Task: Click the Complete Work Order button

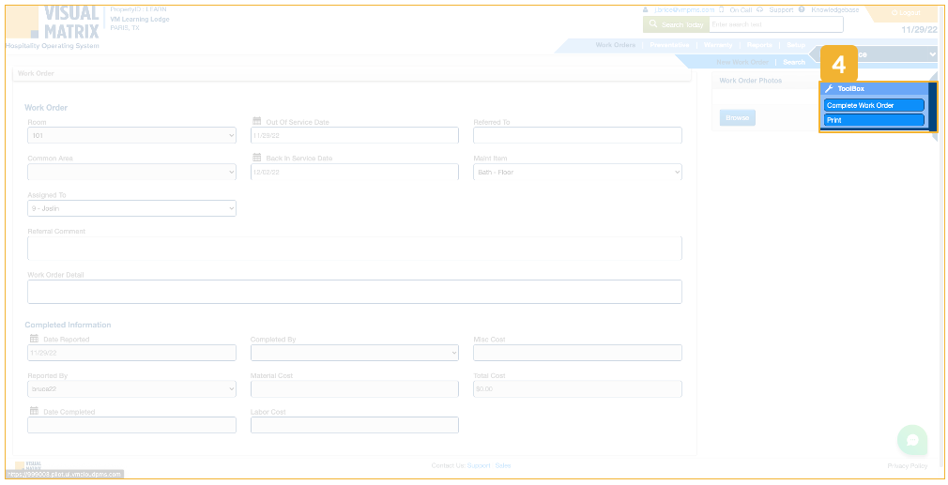Action: 874,105
